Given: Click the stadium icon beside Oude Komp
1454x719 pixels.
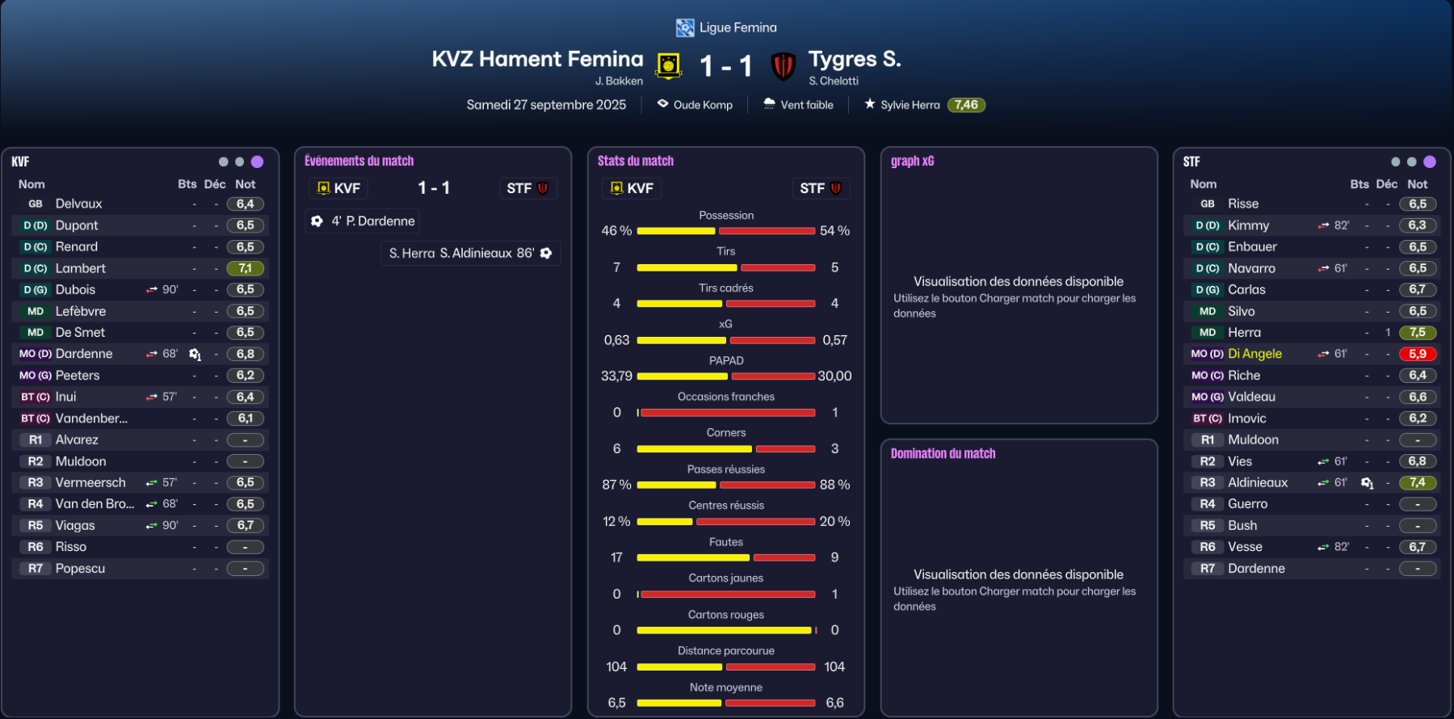Looking at the screenshot, I should [x=662, y=104].
